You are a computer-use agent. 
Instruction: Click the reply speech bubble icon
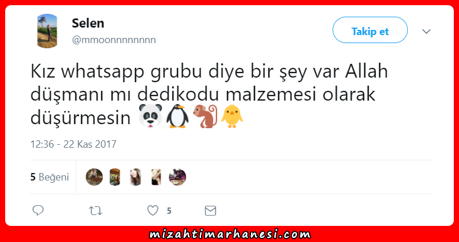pos(38,210)
